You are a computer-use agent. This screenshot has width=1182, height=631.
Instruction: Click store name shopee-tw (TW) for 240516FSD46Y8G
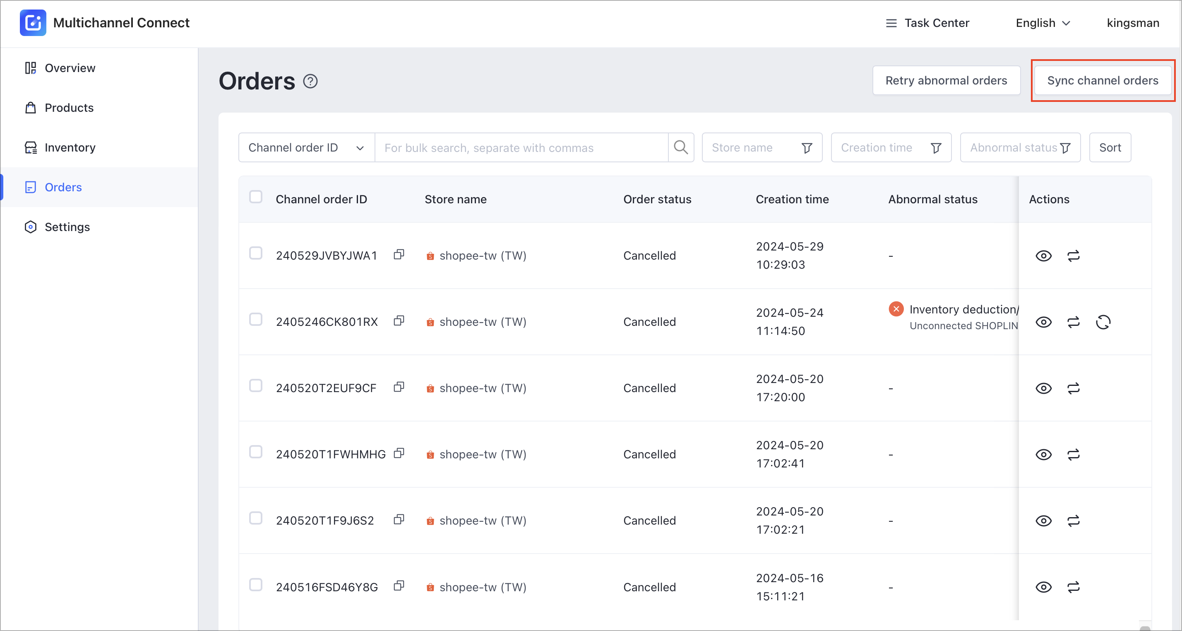click(x=483, y=587)
